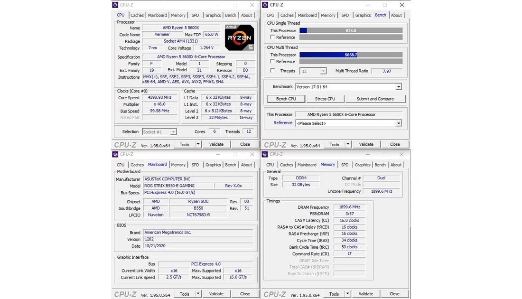Select the Memory tab in the CPU window
This screenshot has height=299, width=522.
pyautogui.click(x=178, y=15)
